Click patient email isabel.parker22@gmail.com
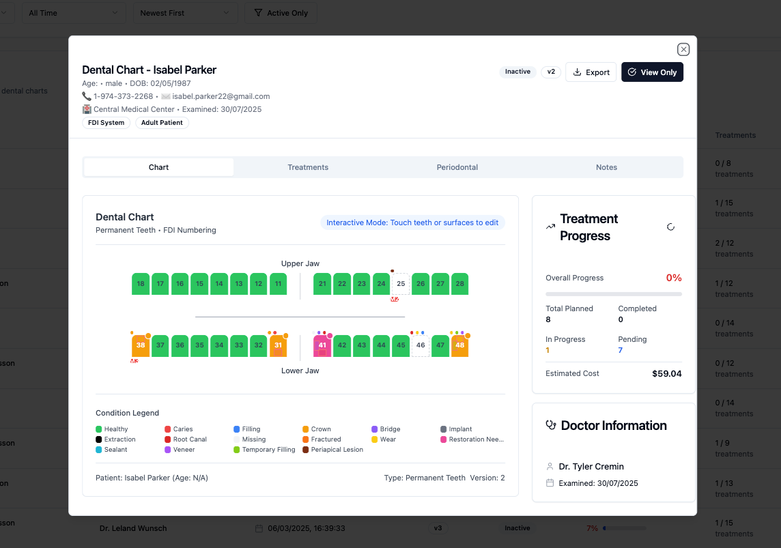This screenshot has width=781, height=548. click(221, 96)
